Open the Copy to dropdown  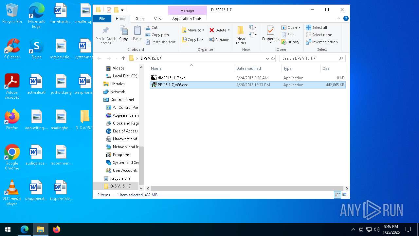click(193, 40)
